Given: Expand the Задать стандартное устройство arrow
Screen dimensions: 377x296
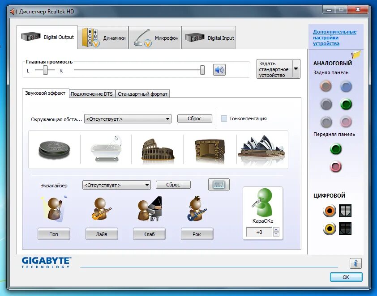Looking at the screenshot, I should (x=296, y=69).
